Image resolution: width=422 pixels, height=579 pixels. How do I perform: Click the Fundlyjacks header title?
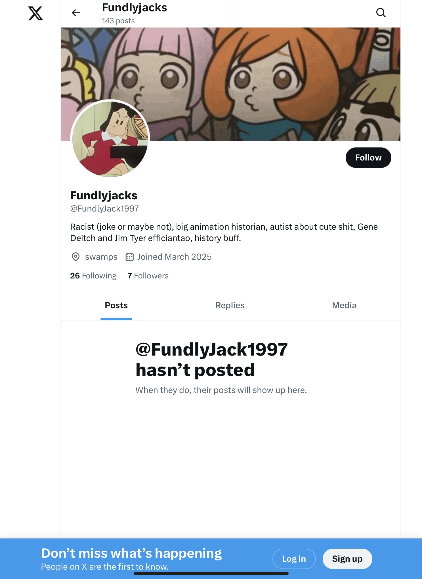tap(135, 8)
